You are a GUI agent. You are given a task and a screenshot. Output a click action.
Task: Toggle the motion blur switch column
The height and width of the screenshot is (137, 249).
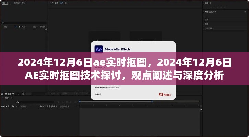point(52,107)
